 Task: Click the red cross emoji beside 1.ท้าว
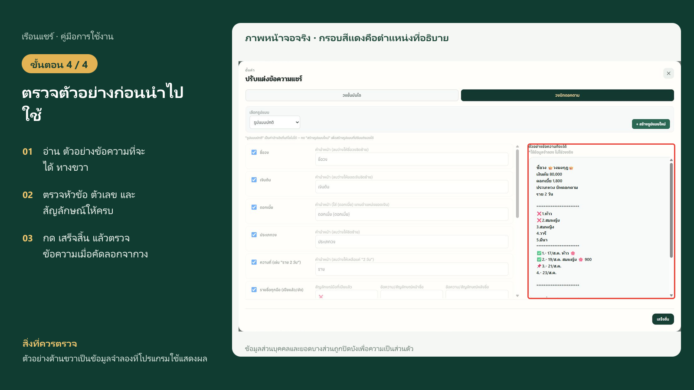(539, 214)
